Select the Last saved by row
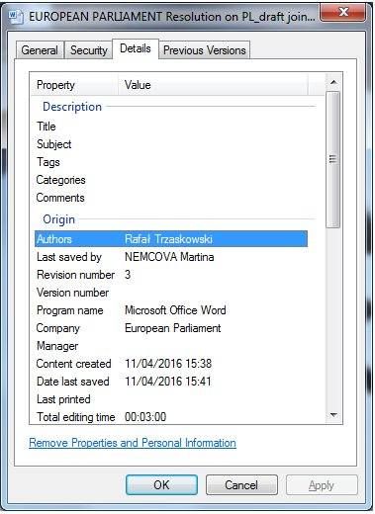 point(171,257)
